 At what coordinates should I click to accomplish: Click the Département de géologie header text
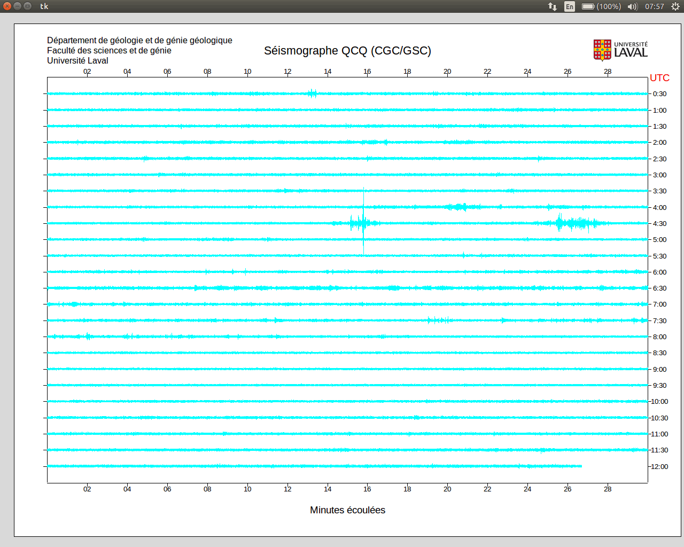point(139,41)
